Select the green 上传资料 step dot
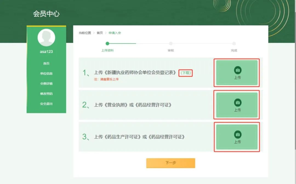This screenshot has height=184, width=296. pos(107,43)
